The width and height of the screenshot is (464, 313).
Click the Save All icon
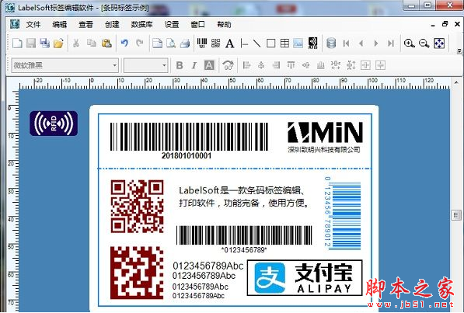coord(44,43)
